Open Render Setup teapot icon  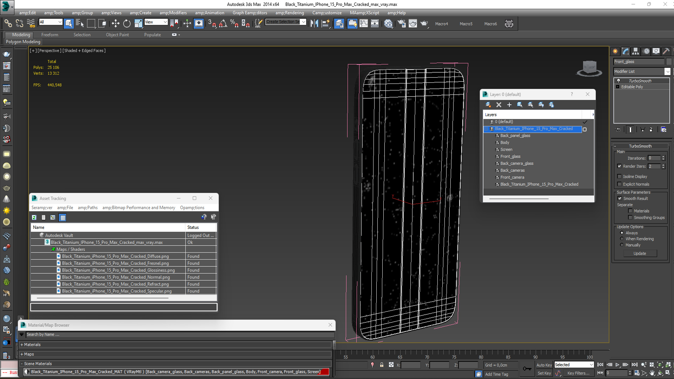click(401, 24)
